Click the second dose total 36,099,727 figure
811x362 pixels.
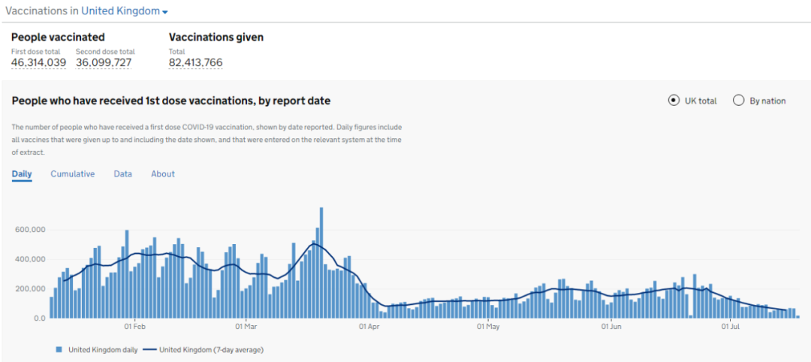coord(104,63)
